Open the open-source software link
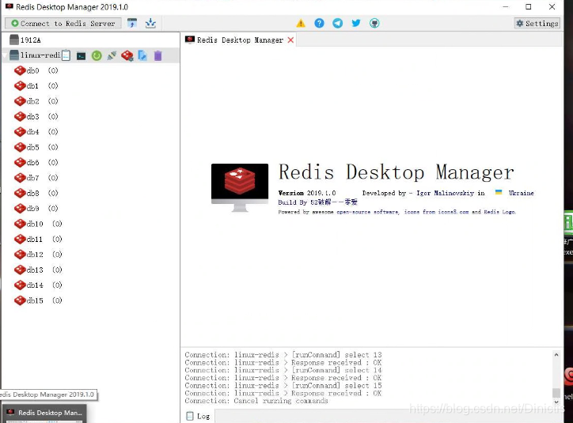This screenshot has height=423, width=573. pos(368,212)
